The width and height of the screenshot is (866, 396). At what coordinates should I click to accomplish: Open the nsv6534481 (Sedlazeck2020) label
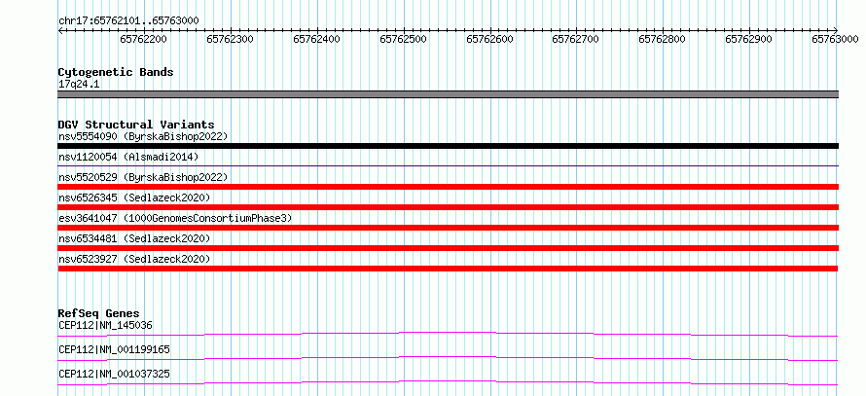[134, 238]
